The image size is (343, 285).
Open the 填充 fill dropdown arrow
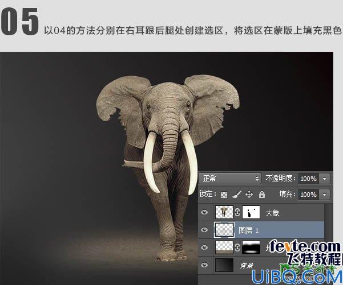point(324,195)
